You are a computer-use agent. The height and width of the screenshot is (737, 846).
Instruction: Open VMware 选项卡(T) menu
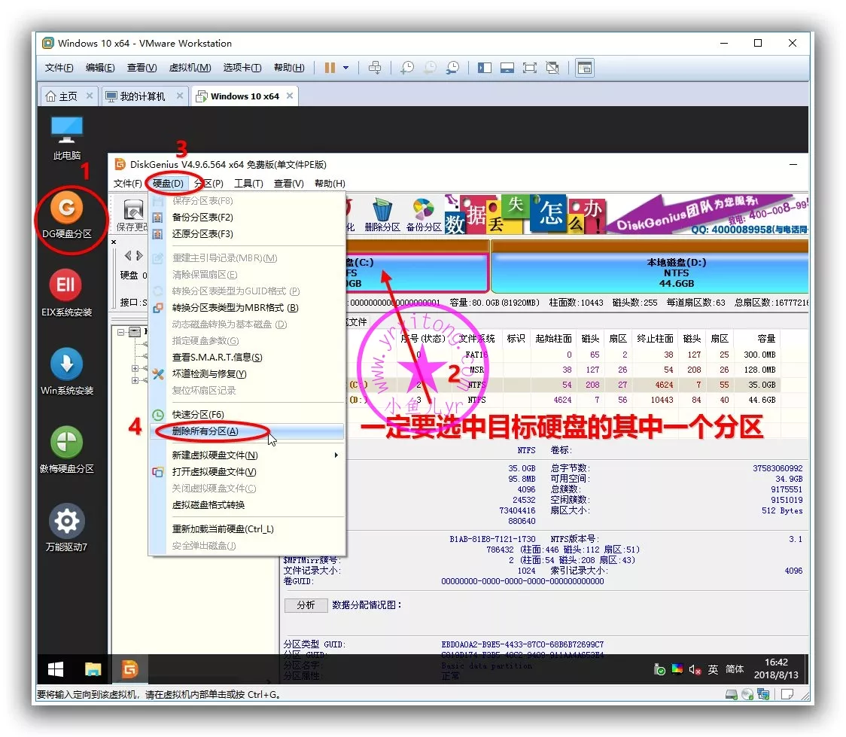tap(242, 68)
